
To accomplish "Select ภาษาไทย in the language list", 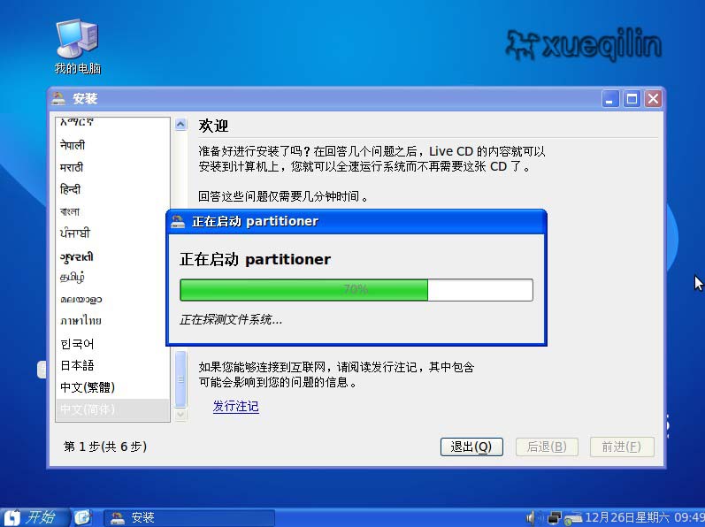I will (x=112, y=321).
